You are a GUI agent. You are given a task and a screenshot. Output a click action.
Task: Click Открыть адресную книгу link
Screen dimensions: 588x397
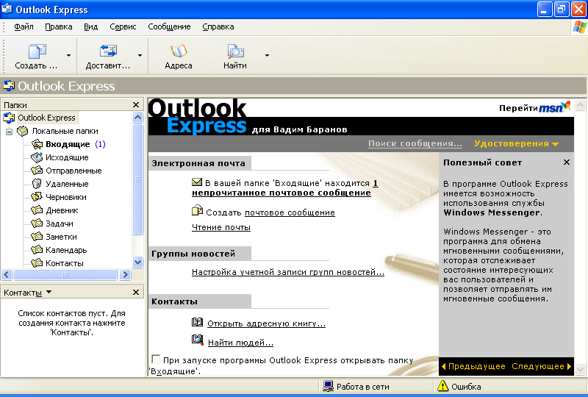tap(266, 323)
